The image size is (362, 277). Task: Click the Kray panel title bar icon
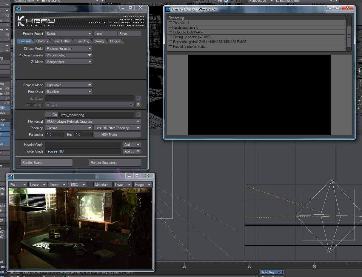[18, 9]
